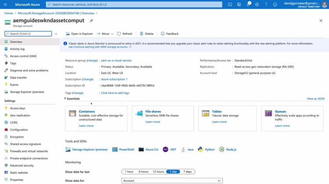
Task: Open the Python SDK icon
Action: click(x=200, y=149)
